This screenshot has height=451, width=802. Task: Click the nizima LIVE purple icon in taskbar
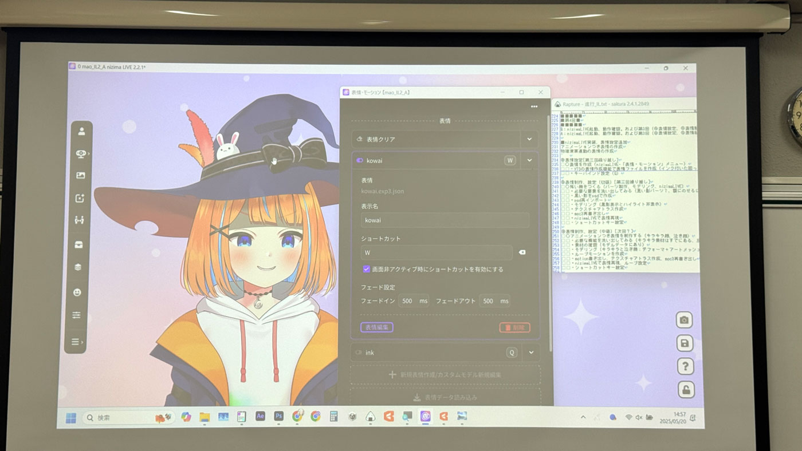(x=425, y=416)
